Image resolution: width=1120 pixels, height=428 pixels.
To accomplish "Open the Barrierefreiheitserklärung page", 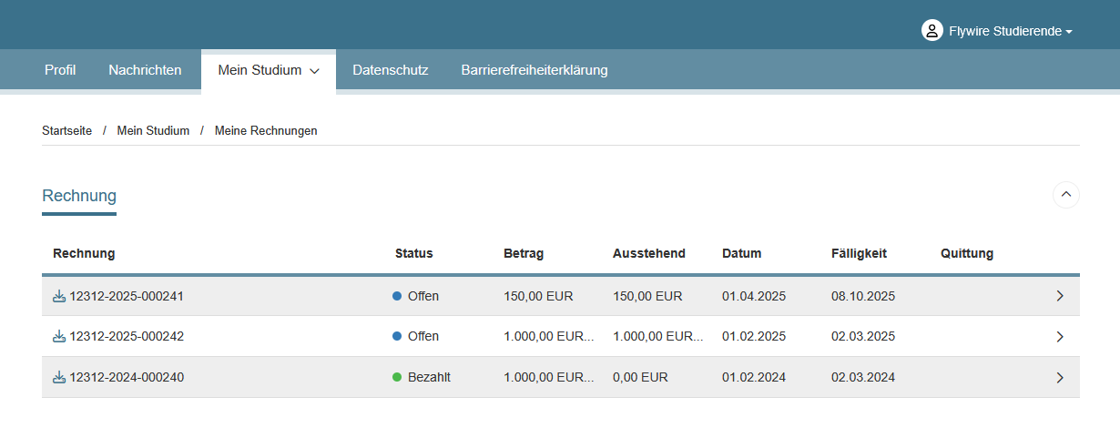I will tap(535, 69).
